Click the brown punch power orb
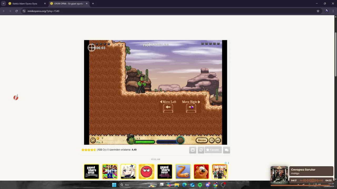The image size is (337, 189). [x=180, y=140]
